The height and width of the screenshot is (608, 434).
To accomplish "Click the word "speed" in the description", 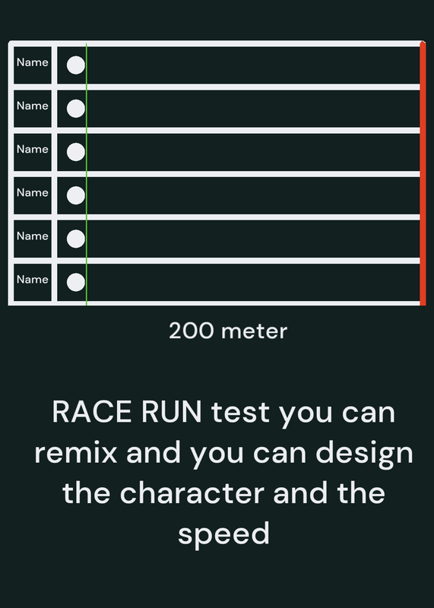I will click(x=223, y=534).
